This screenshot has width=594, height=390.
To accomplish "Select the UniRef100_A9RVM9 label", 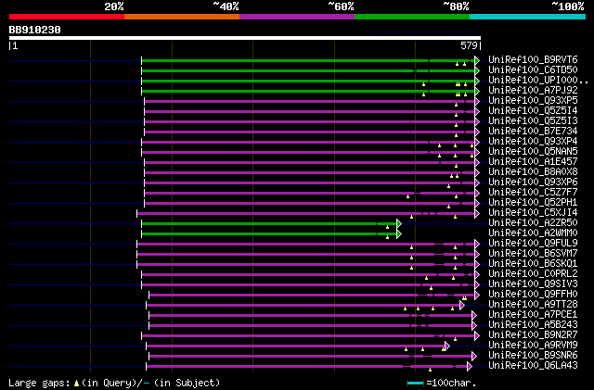I will (x=533, y=346).
